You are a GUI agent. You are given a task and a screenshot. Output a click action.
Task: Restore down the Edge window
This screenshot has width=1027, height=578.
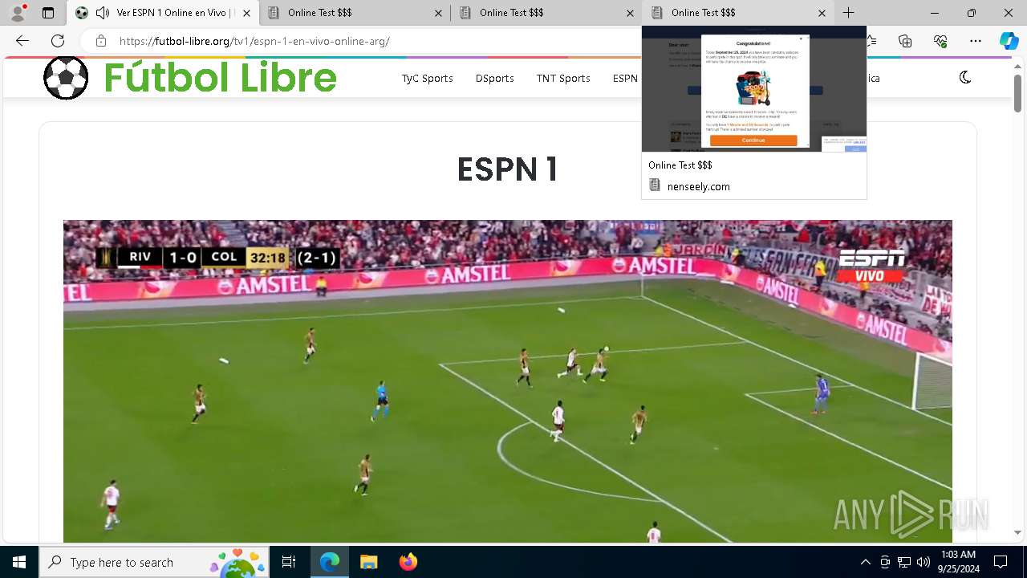tap(972, 13)
